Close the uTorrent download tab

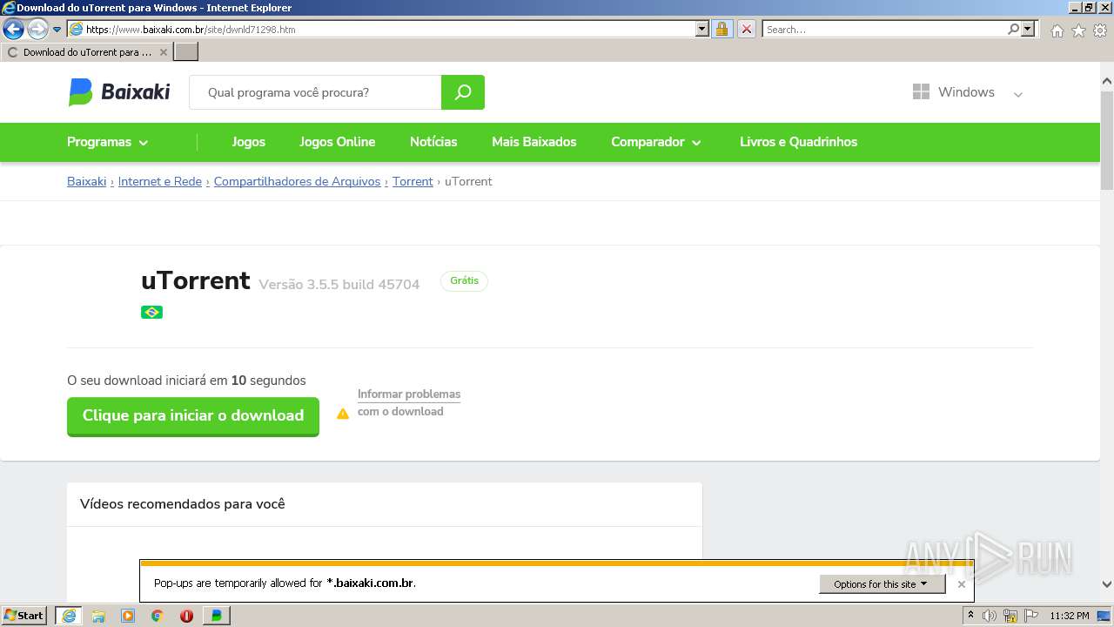(163, 52)
